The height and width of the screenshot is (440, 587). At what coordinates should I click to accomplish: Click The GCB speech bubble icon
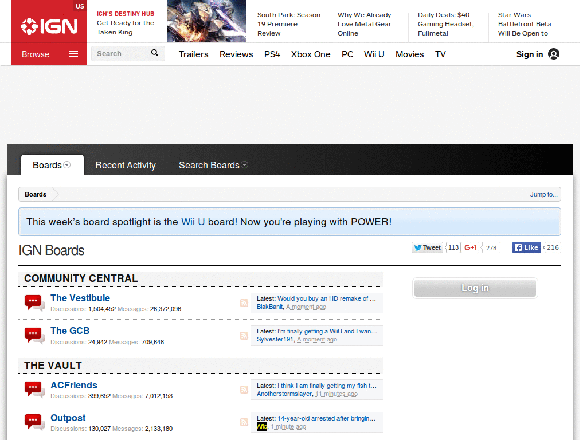coord(34,336)
